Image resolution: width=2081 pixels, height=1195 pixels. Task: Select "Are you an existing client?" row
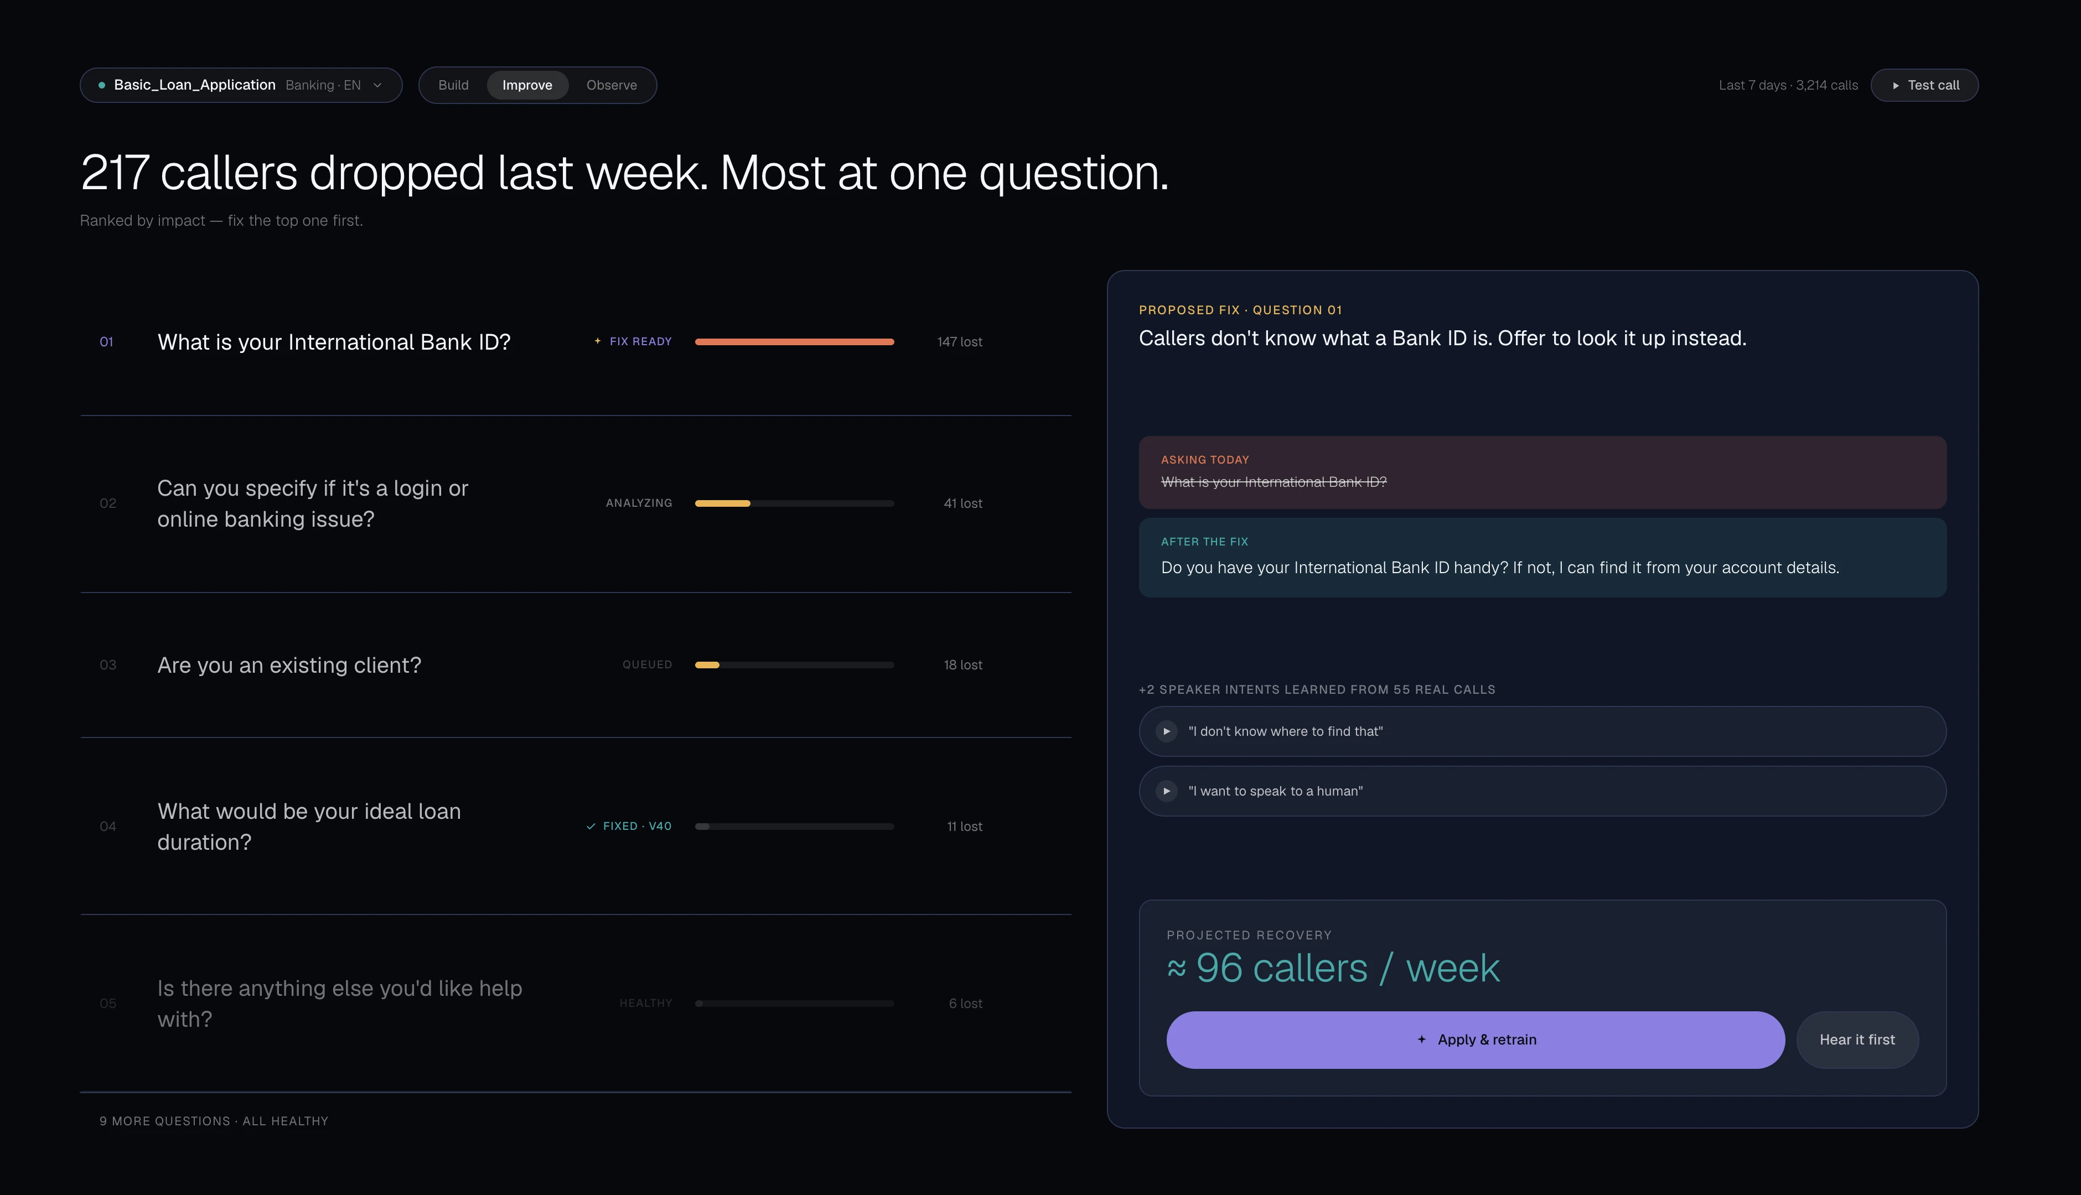pos(576,665)
